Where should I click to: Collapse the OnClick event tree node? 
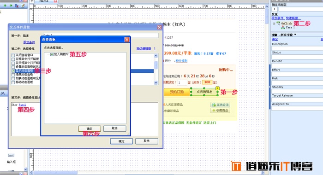click(x=274, y=23)
